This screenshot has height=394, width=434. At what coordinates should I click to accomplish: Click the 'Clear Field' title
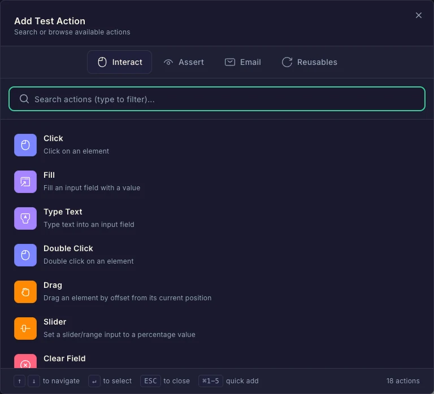coord(64,358)
